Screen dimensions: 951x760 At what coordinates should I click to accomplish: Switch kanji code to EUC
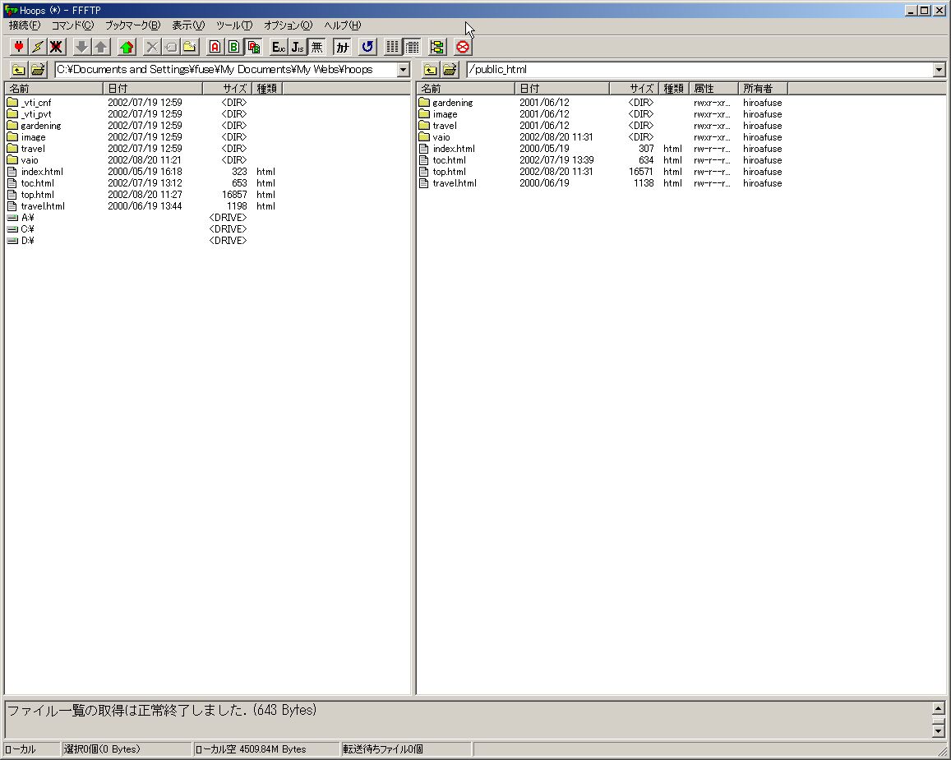[279, 47]
